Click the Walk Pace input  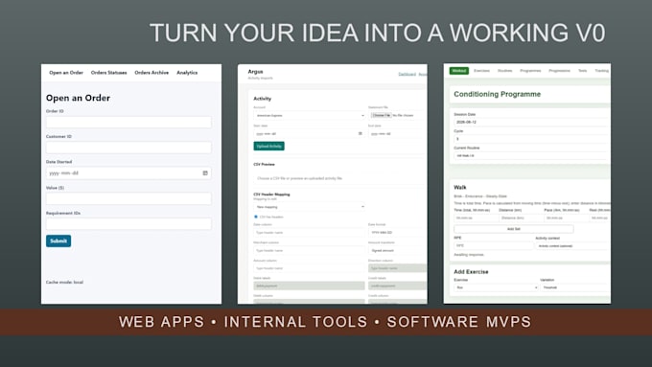(x=566, y=218)
